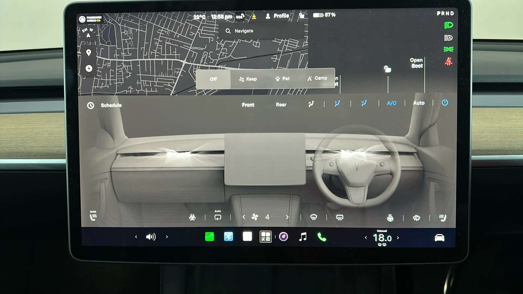The image size is (523, 294).
Task: Toggle rear window defrost icon
Action: [340, 218]
